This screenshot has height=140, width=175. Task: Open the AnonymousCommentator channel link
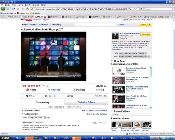[130, 33]
